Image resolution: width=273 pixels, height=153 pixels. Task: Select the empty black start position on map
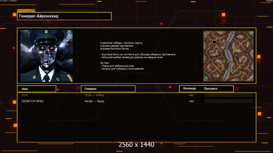[214, 42]
